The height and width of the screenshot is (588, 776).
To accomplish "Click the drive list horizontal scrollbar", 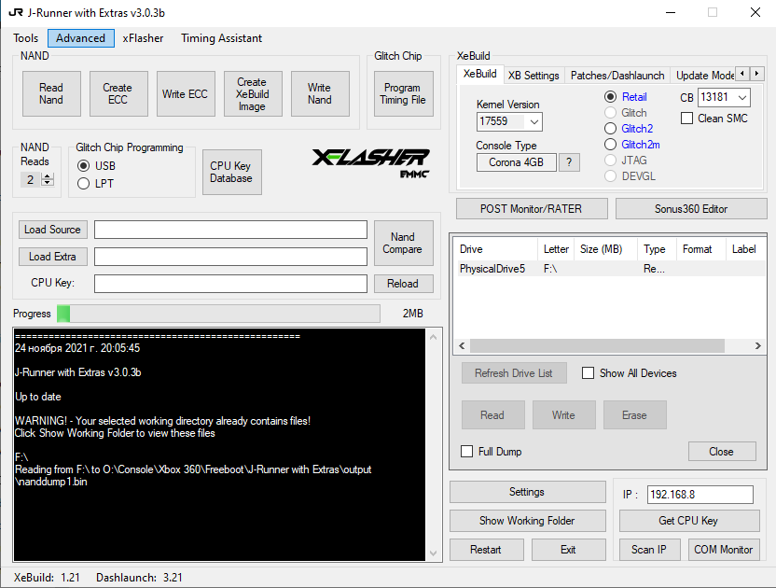I will pos(610,345).
